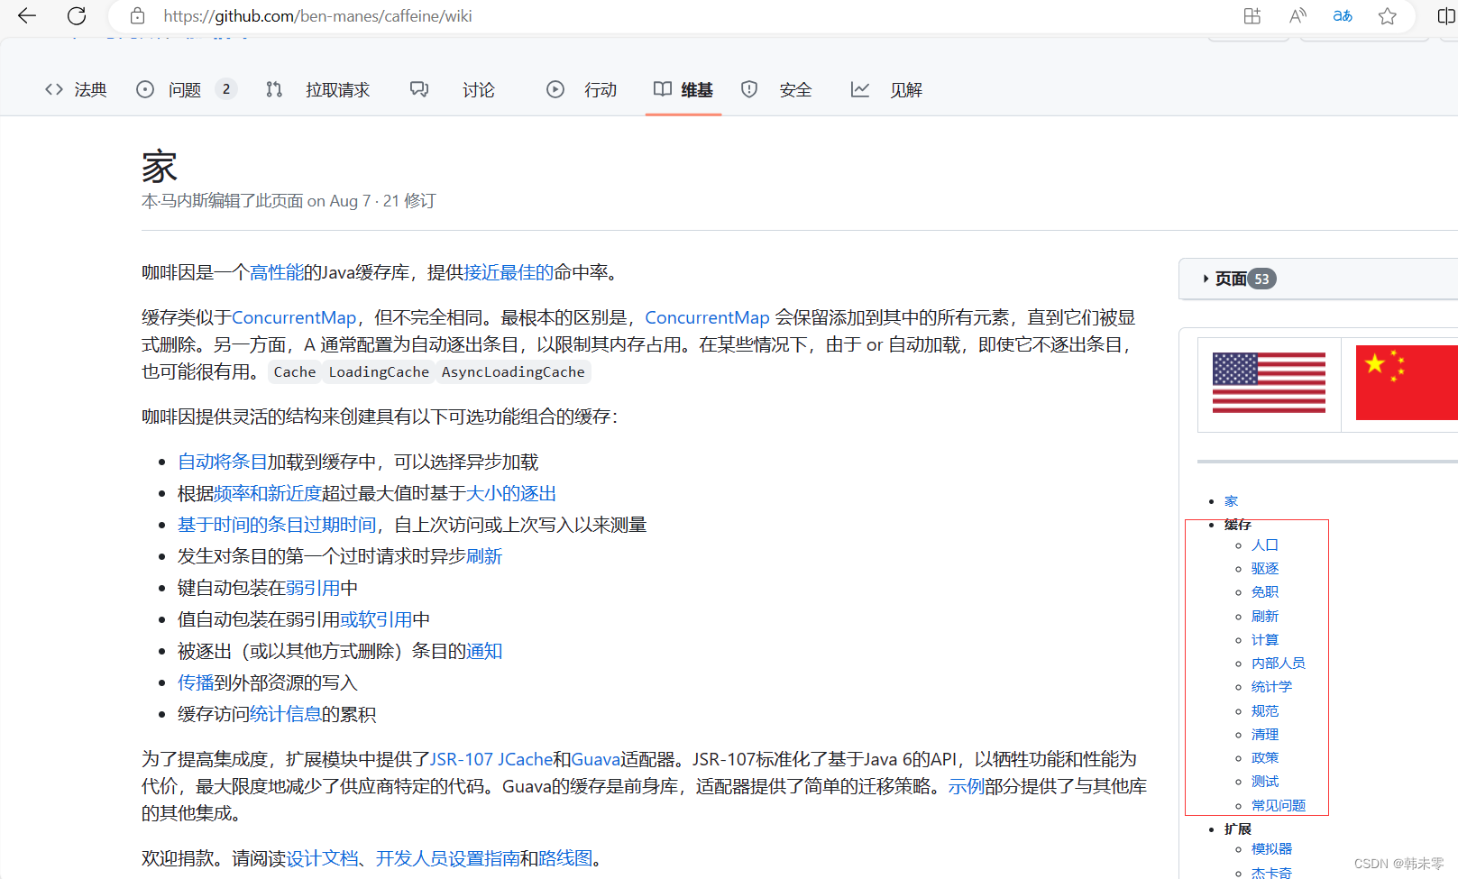This screenshot has width=1458, height=879.
Task: Open browser translate icon in address bar
Action: click(1342, 15)
